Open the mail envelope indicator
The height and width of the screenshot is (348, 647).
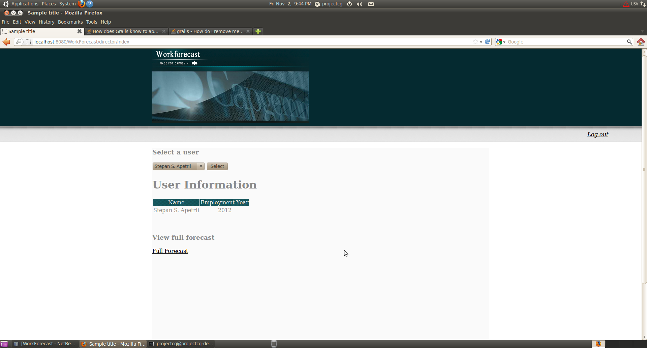pyautogui.click(x=371, y=4)
